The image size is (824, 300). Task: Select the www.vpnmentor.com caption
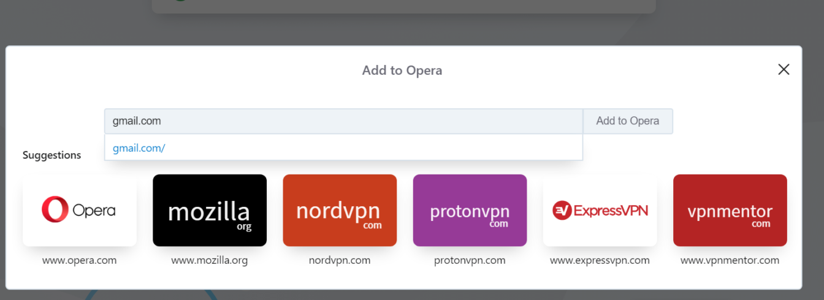coord(730,260)
